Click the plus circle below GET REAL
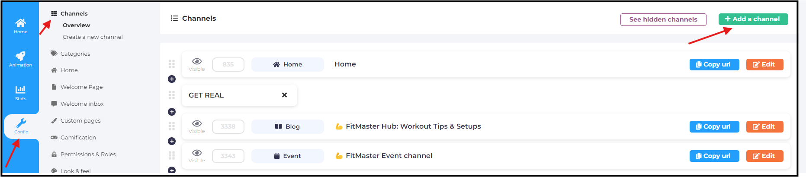806x177 pixels. coord(172,112)
